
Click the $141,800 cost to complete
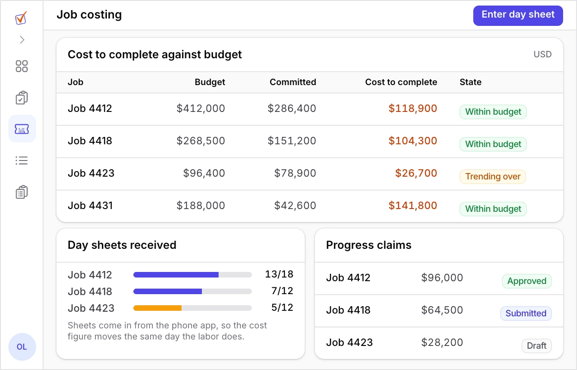tap(413, 206)
